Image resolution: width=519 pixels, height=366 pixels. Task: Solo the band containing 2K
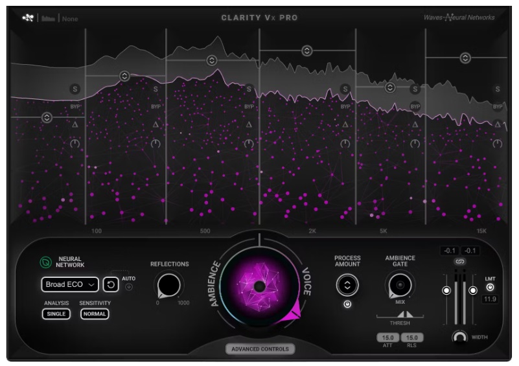(x=345, y=89)
